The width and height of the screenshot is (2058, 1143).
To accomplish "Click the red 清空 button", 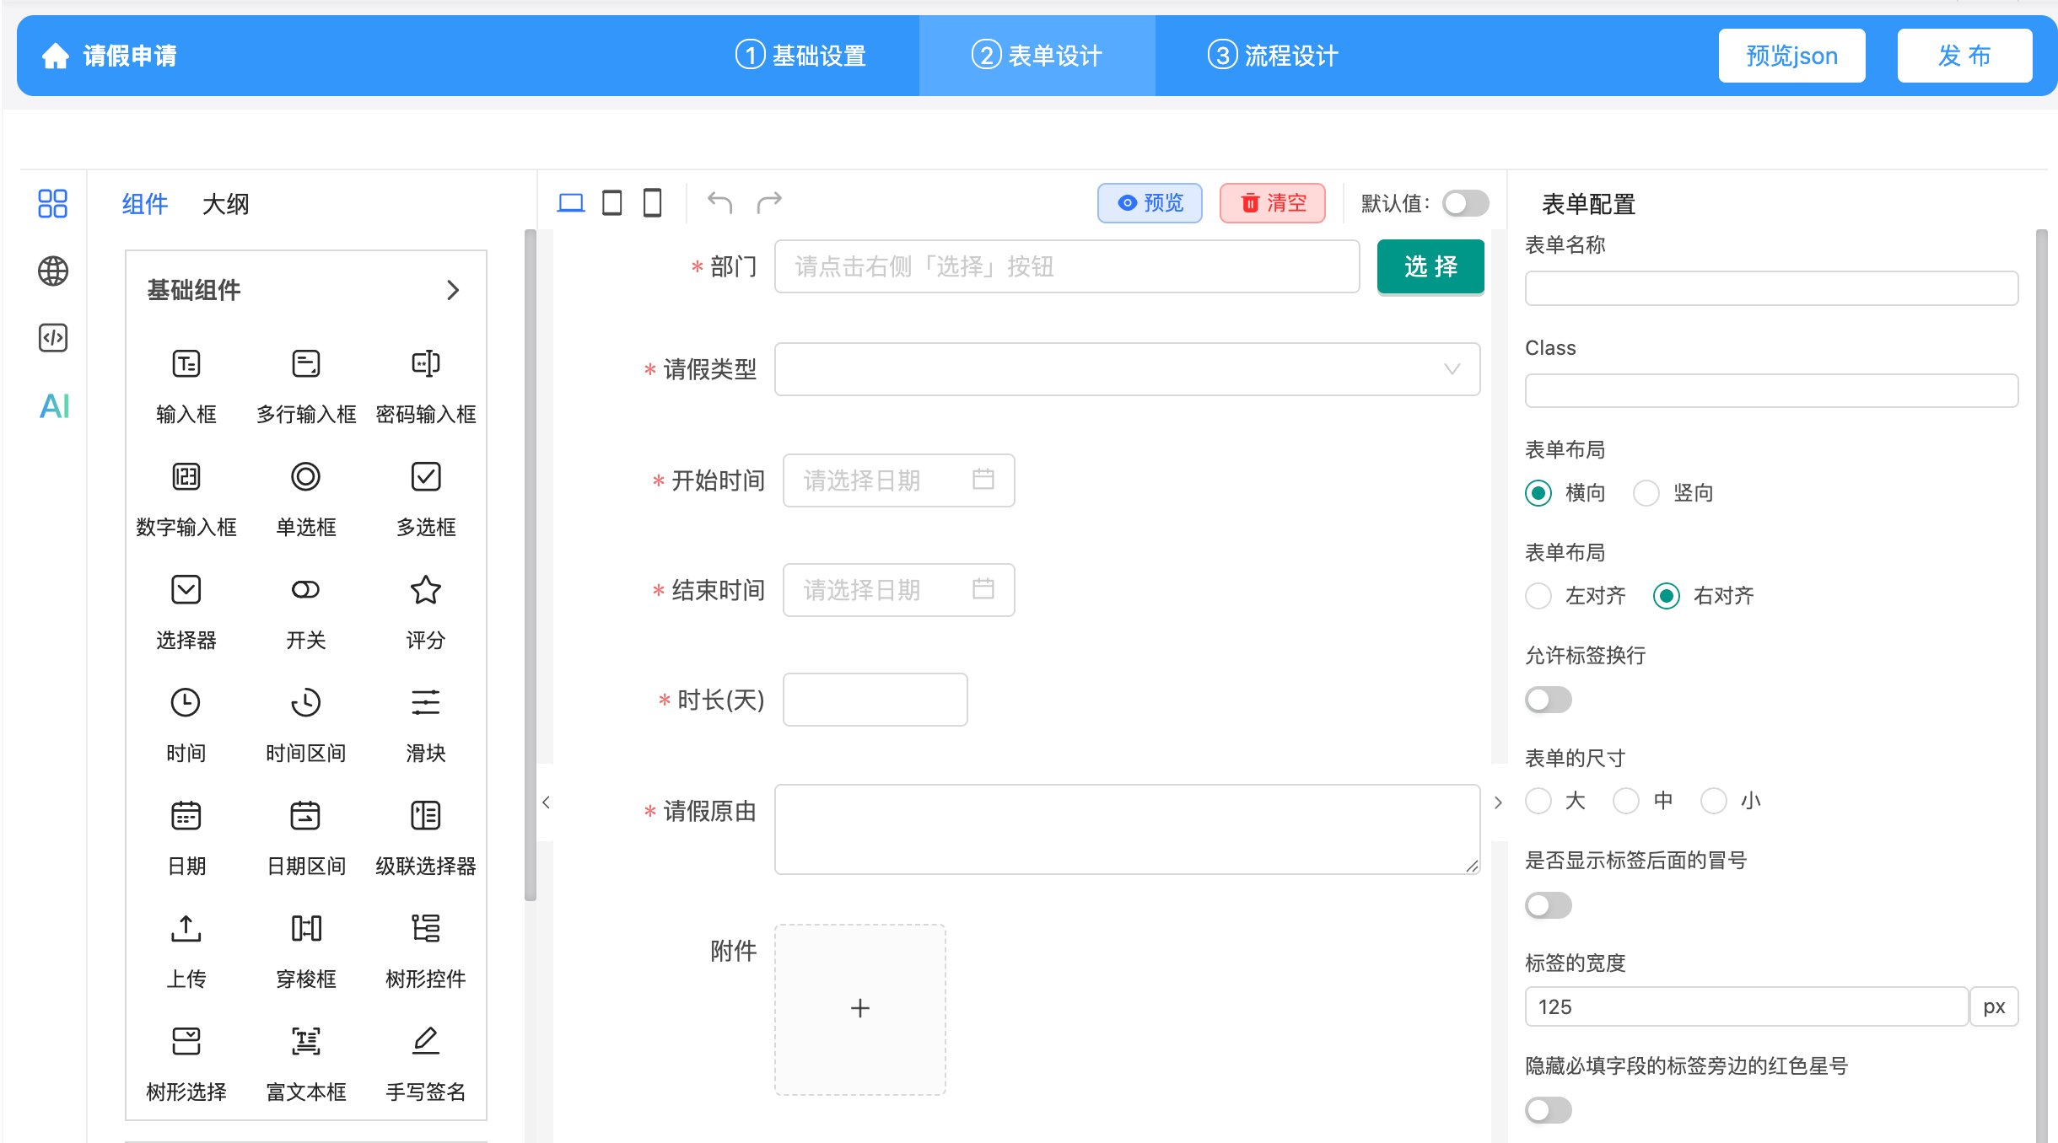I will click(1273, 203).
